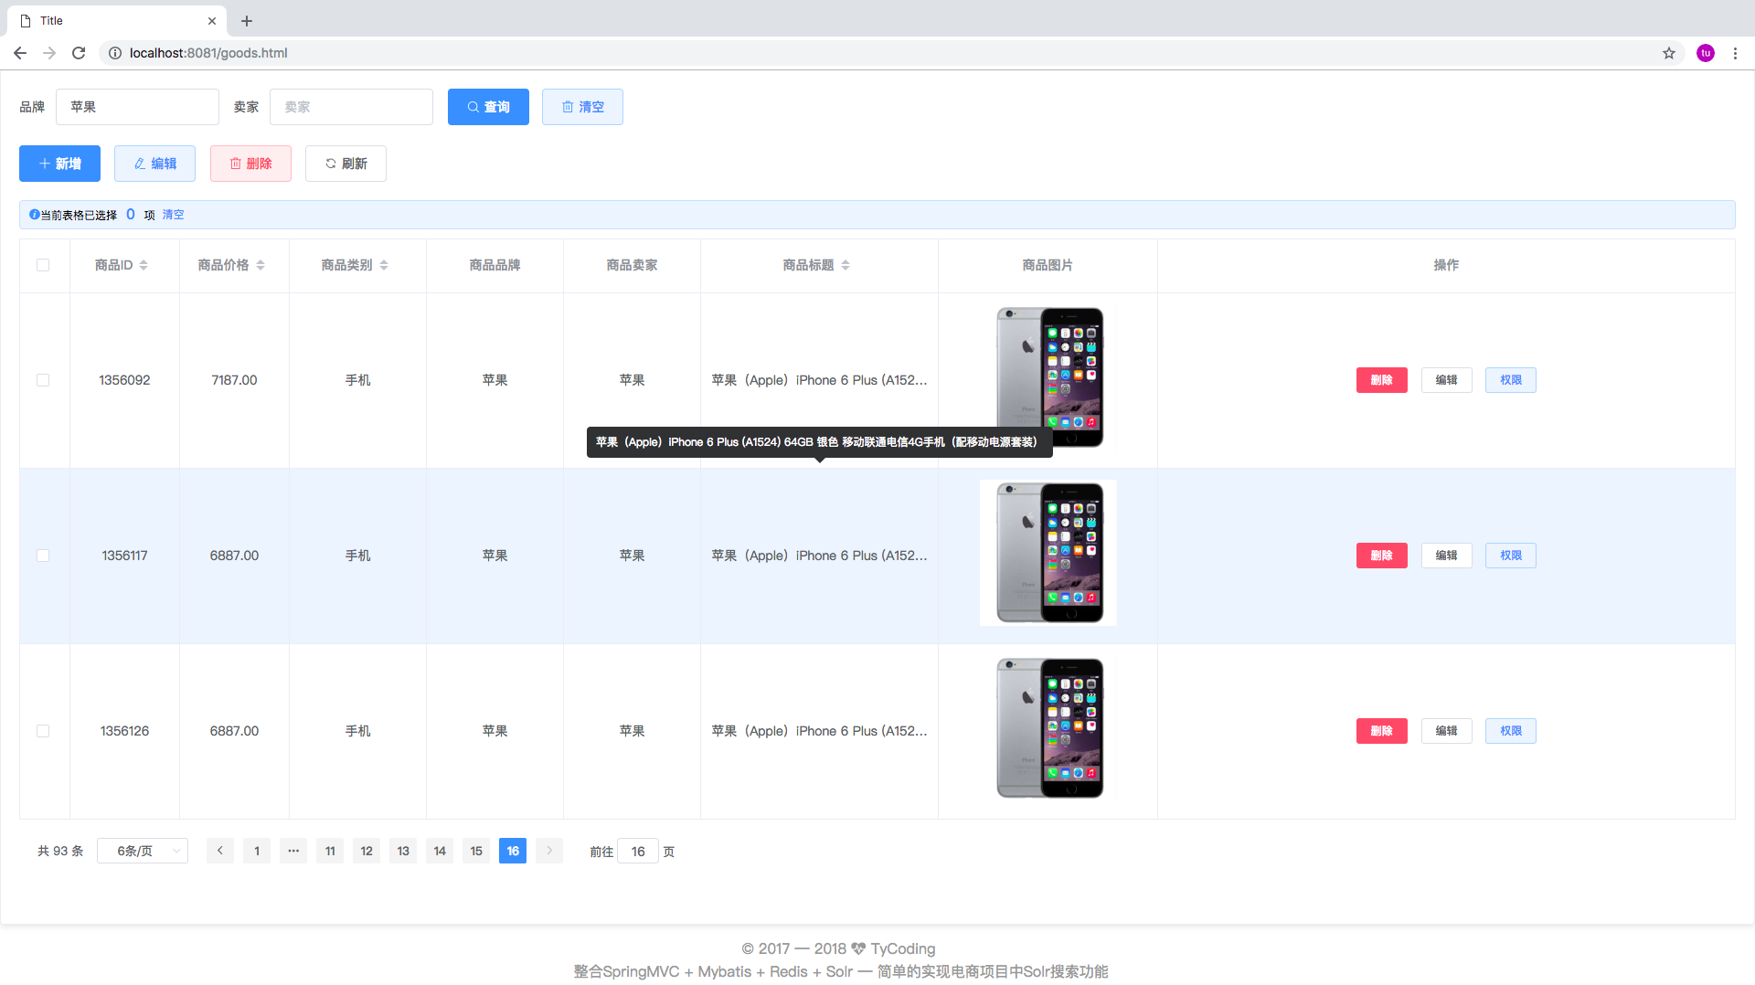Click the pagination ellipsis
Screen dimensions: 1755x985
coord(293,851)
